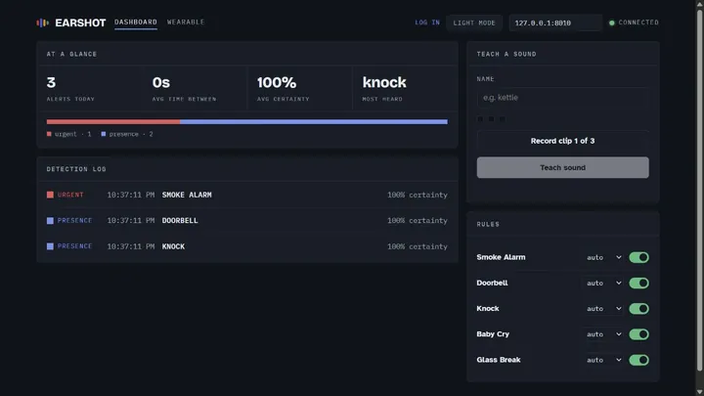
Task: Click the red urgent marker on Smoke Alarm row
Action: (50, 195)
